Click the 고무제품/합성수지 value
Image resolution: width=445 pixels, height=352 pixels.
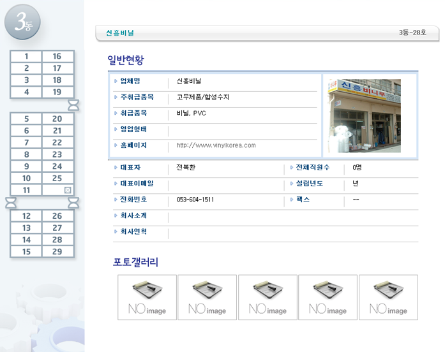[x=202, y=97]
